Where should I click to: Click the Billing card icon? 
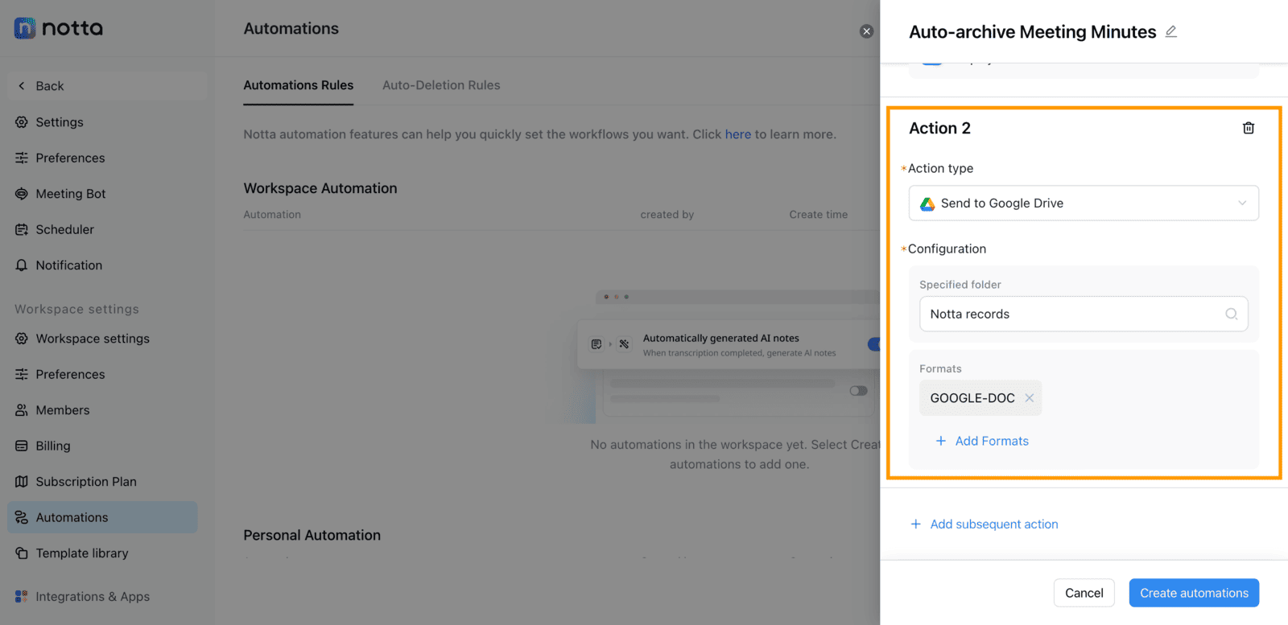22,446
